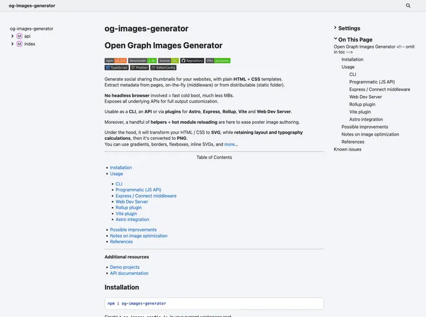Click the module icon beside api
Viewport: 426px width, 317px height.
pos(19,36)
